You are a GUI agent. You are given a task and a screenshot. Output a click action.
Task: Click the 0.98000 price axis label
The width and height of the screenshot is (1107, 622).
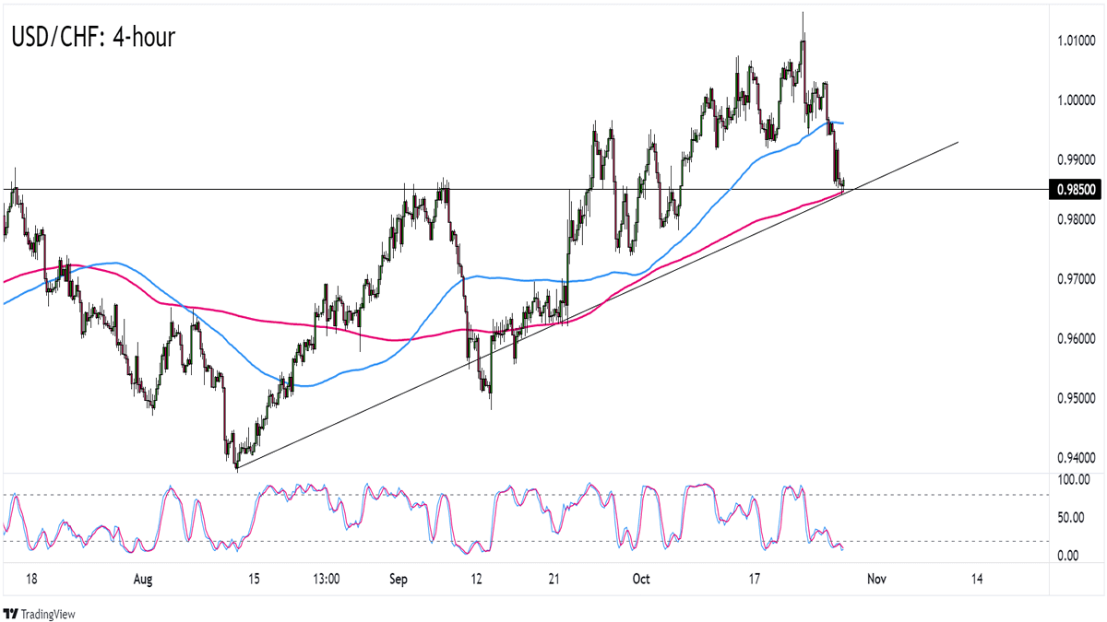(1075, 219)
